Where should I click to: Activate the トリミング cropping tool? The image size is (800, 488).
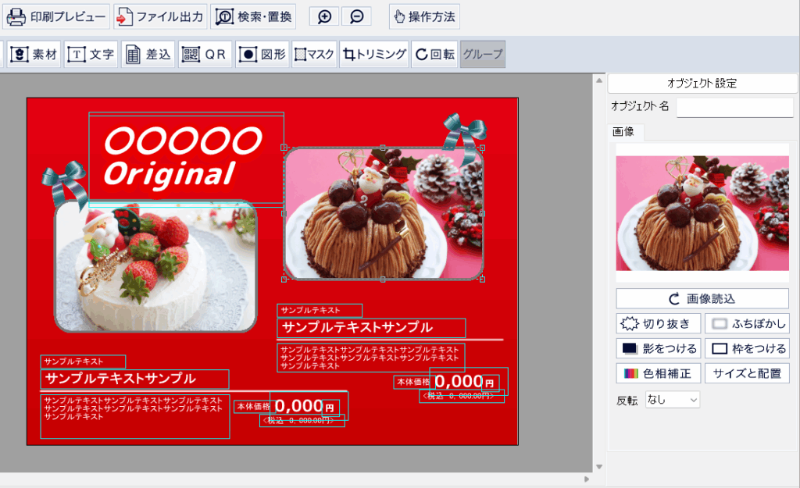click(x=375, y=55)
